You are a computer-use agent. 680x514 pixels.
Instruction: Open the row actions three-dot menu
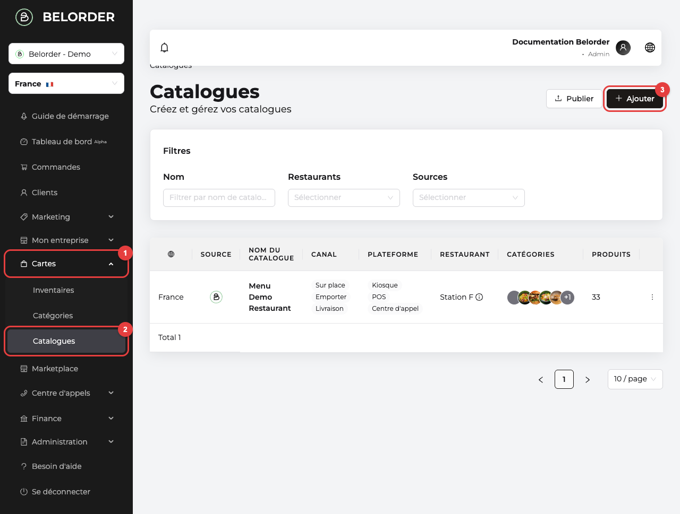652,297
